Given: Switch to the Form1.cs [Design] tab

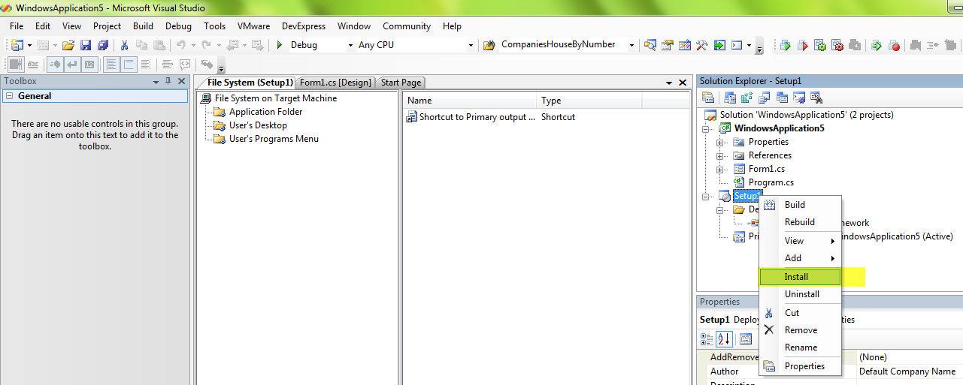Looking at the screenshot, I should coord(336,83).
